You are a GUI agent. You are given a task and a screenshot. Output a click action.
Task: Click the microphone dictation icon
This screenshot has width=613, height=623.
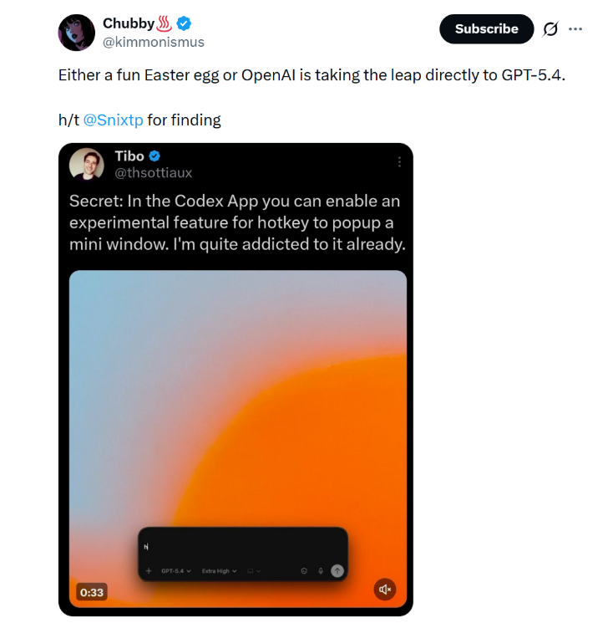[321, 571]
